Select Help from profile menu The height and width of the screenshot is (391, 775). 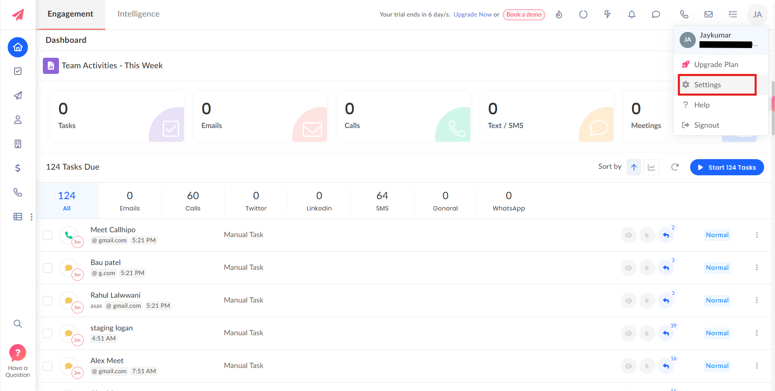pyautogui.click(x=721, y=105)
